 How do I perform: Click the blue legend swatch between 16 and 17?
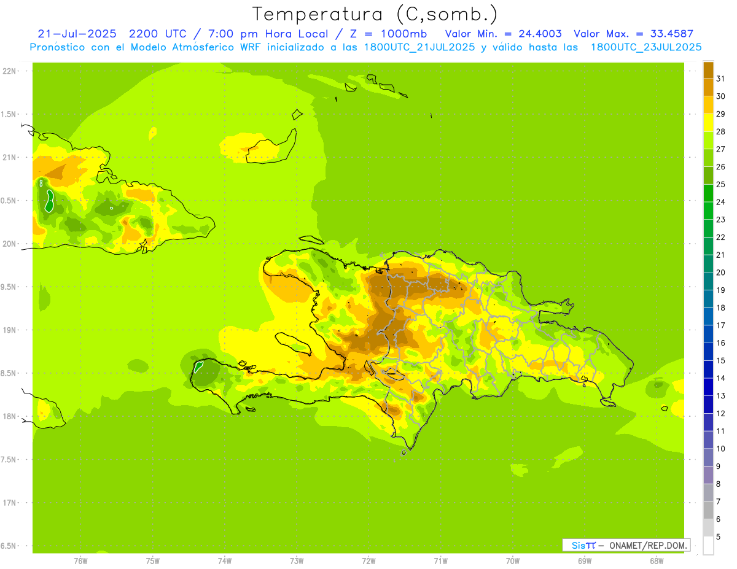click(x=708, y=334)
